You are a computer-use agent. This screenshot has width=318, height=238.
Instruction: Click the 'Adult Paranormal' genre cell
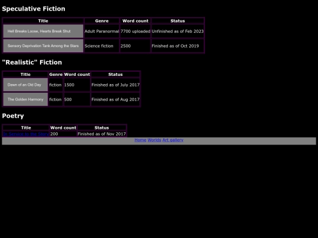pyautogui.click(x=102, y=31)
